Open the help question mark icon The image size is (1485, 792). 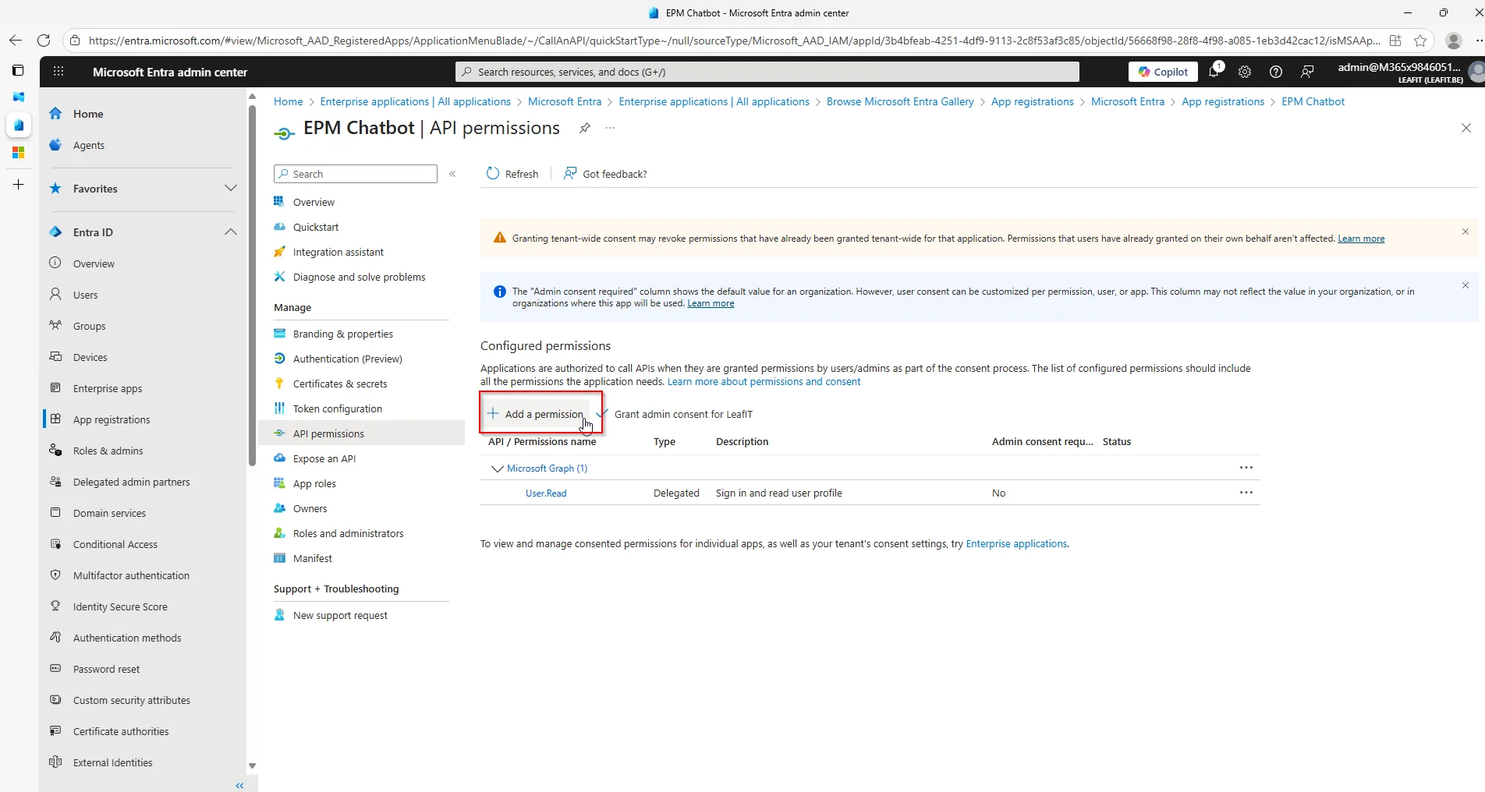[x=1276, y=72]
